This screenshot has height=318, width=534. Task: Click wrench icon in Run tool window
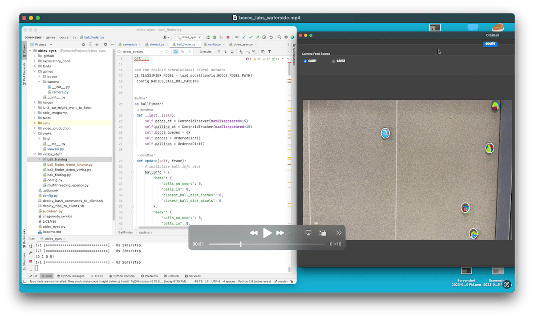30,253
